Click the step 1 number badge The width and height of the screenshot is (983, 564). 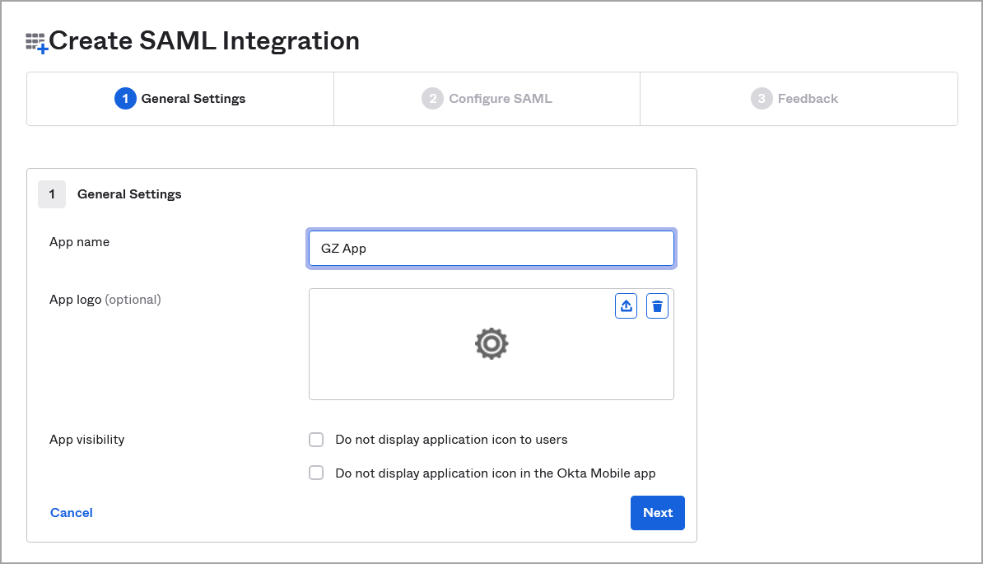[x=125, y=98]
